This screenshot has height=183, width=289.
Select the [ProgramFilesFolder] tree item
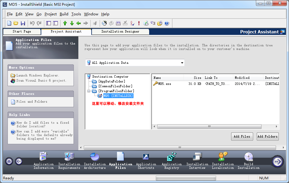(x=116, y=91)
